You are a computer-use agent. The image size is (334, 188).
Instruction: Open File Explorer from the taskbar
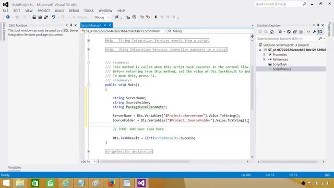pos(20,183)
